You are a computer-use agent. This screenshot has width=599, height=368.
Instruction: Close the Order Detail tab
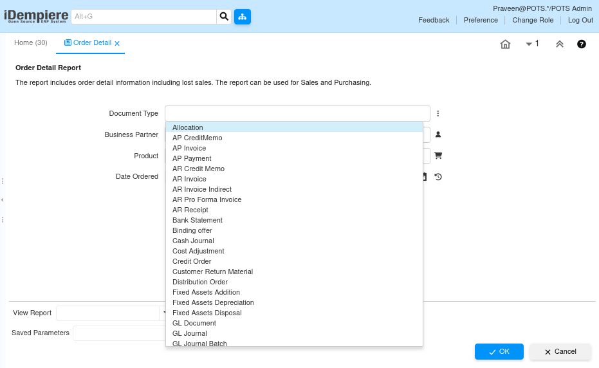pos(117,44)
